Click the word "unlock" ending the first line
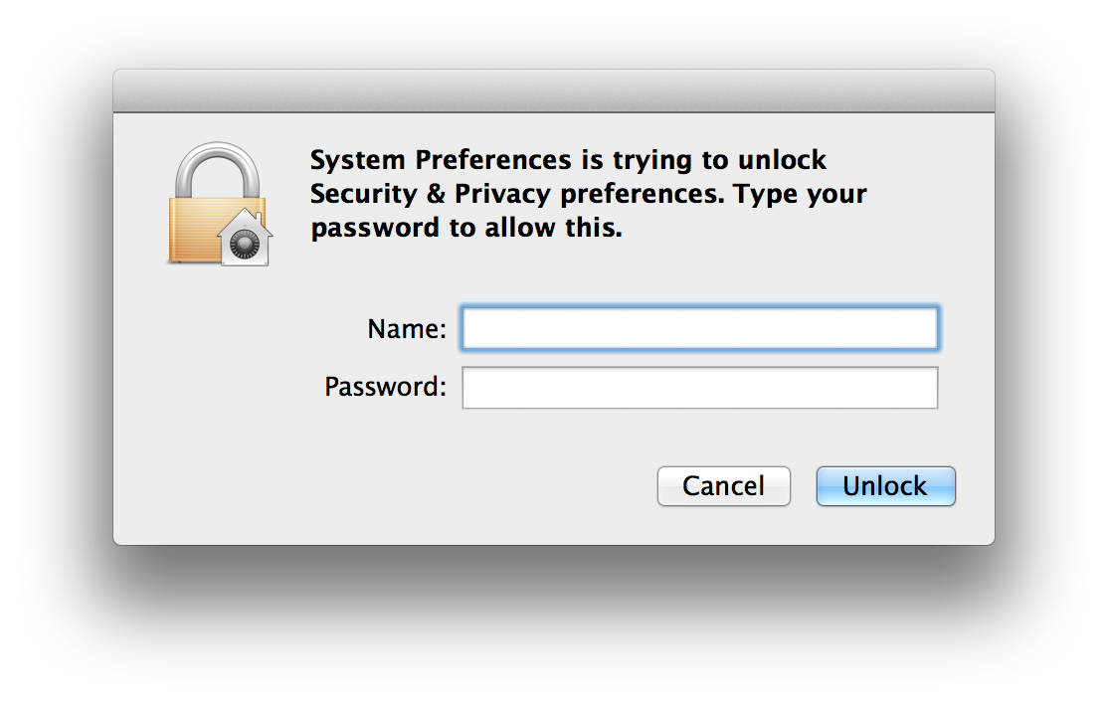 [782, 160]
